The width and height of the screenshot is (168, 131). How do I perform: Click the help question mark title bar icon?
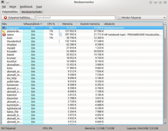(x=151, y=2)
